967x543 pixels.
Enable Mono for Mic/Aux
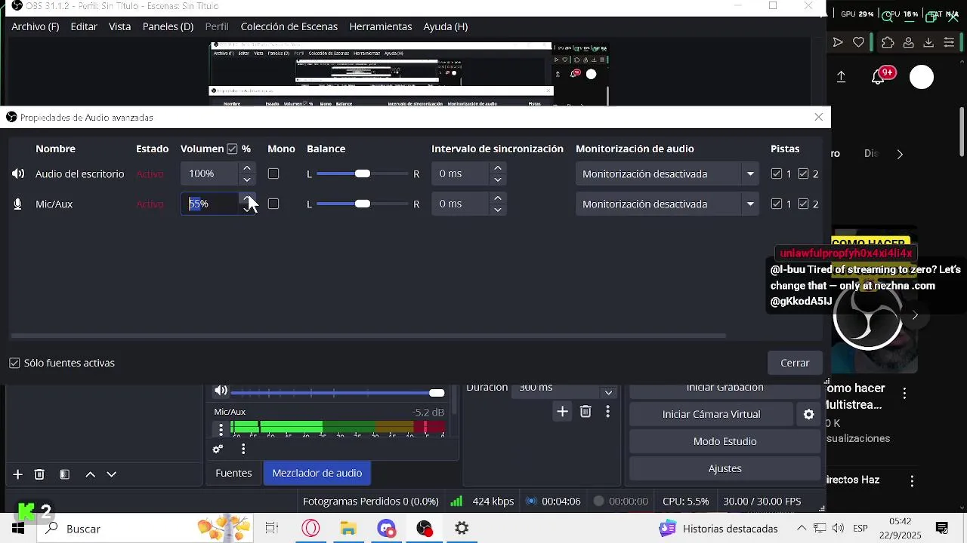coord(273,204)
